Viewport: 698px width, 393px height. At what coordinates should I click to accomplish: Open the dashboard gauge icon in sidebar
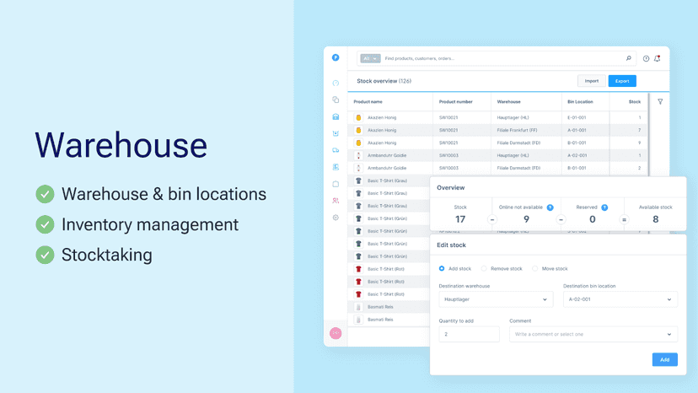pos(336,83)
